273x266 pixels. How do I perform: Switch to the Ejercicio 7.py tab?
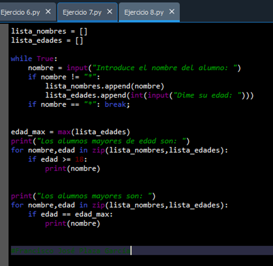82,12
